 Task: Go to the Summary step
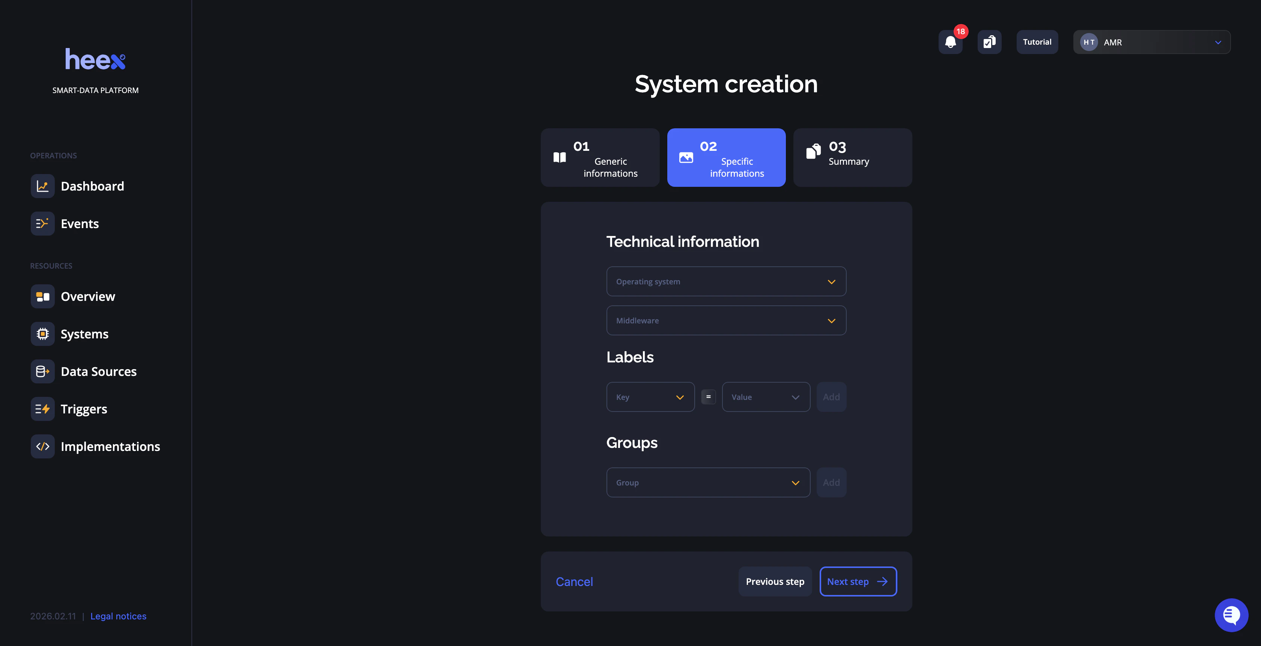tap(852, 157)
